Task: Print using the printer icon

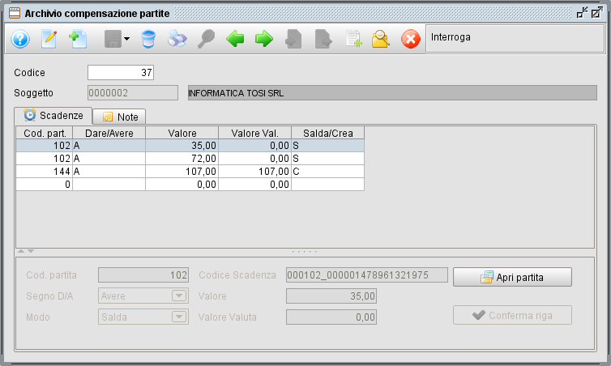Action: tap(177, 39)
